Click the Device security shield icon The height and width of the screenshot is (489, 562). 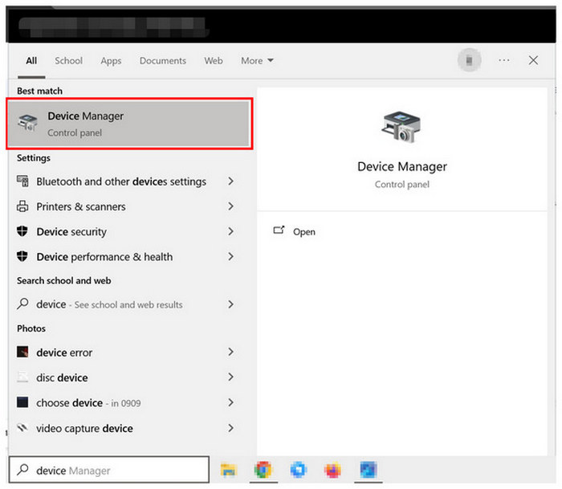point(23,231)
